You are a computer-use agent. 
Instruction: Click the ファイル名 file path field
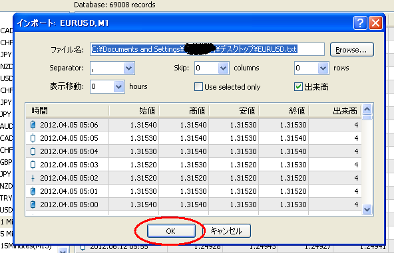207,49
